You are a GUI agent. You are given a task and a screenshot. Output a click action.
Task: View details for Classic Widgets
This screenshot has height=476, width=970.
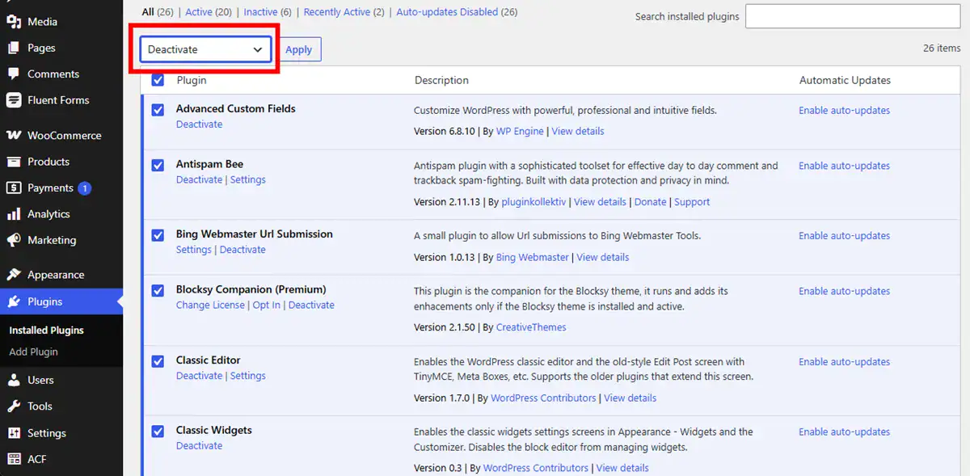[622, 468]
